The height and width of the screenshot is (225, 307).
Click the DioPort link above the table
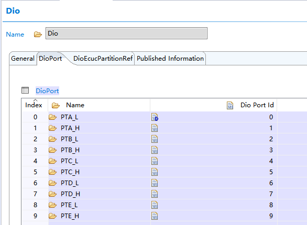(47, 91)
